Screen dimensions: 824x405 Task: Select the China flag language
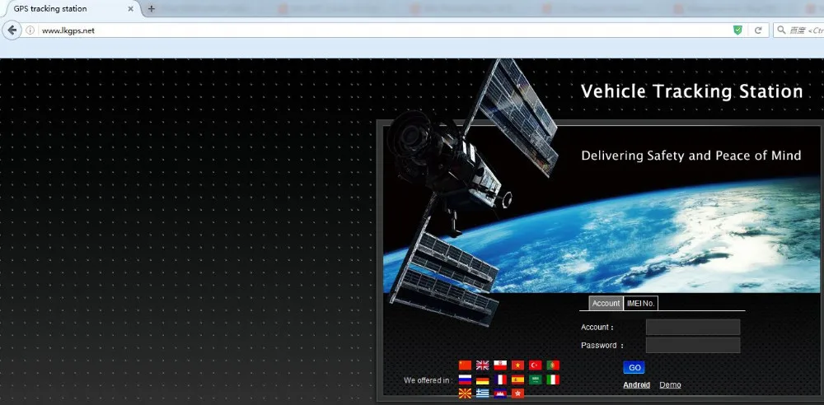tap(465, 365)
